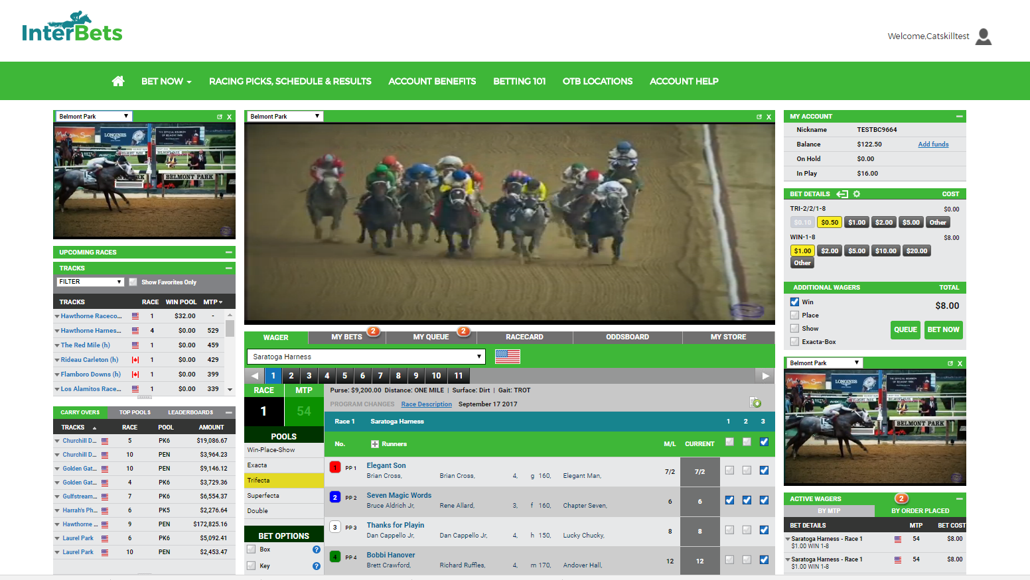Enable the Box bet option
The height and width of the screenshot is (580, 1030).
(x=251, y=550)
